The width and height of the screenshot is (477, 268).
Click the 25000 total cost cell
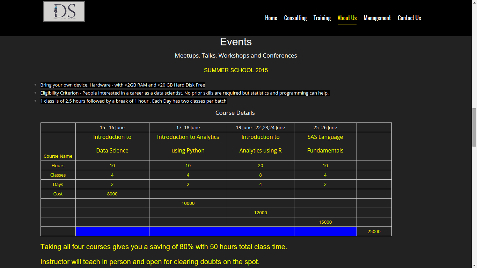pyautogui.click(x=374, y=232)
